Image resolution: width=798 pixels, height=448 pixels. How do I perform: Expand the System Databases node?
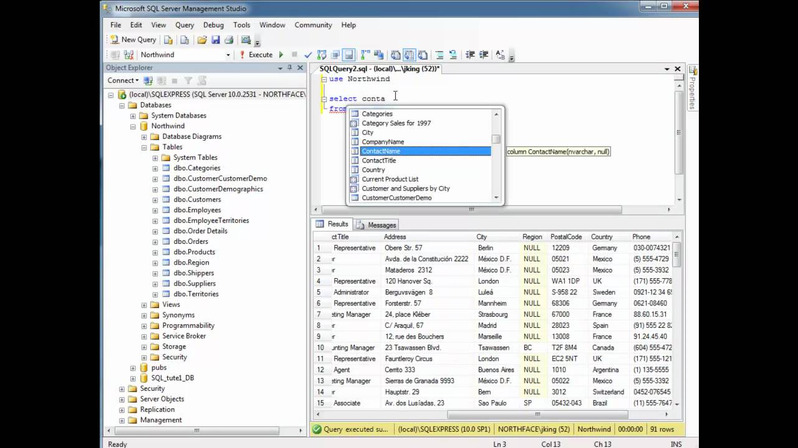(133, 116)
